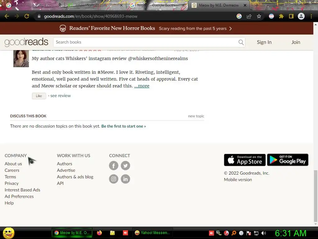Image resolution: width=318 pixels, height=239 pixels.
Task: Close the Meow by M.E. Owmeow tab
Action: 245,6
